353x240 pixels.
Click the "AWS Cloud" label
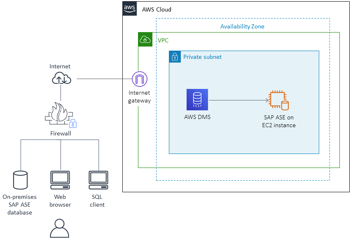pyautogui.click(x=157, y=9)
